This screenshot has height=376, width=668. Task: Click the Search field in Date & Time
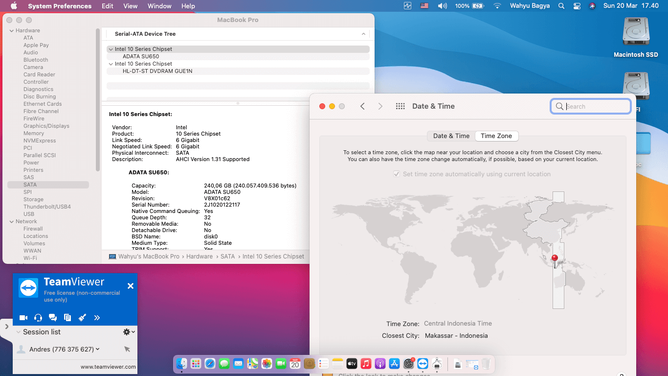pyautogui.click(x=591, y=106)
